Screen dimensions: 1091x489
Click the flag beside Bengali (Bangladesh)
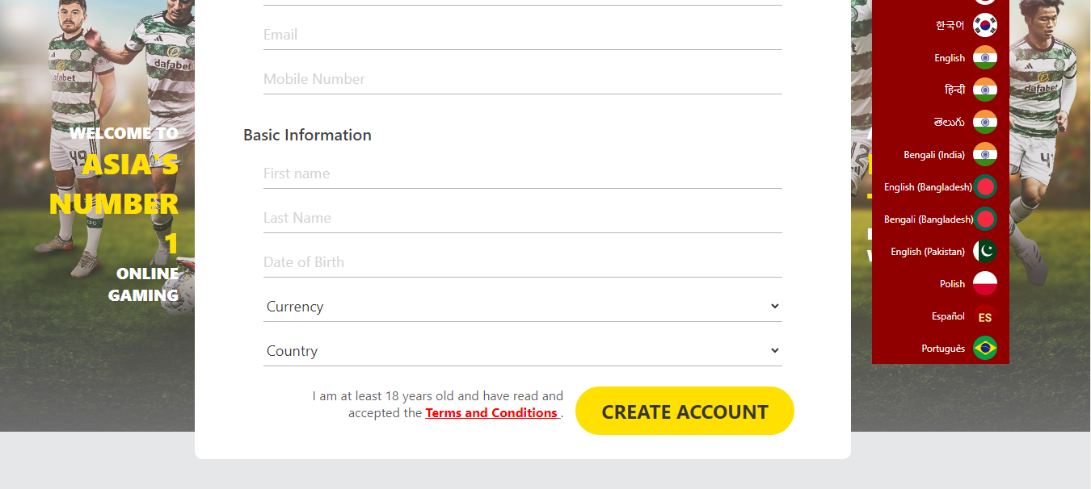[985, 219]
